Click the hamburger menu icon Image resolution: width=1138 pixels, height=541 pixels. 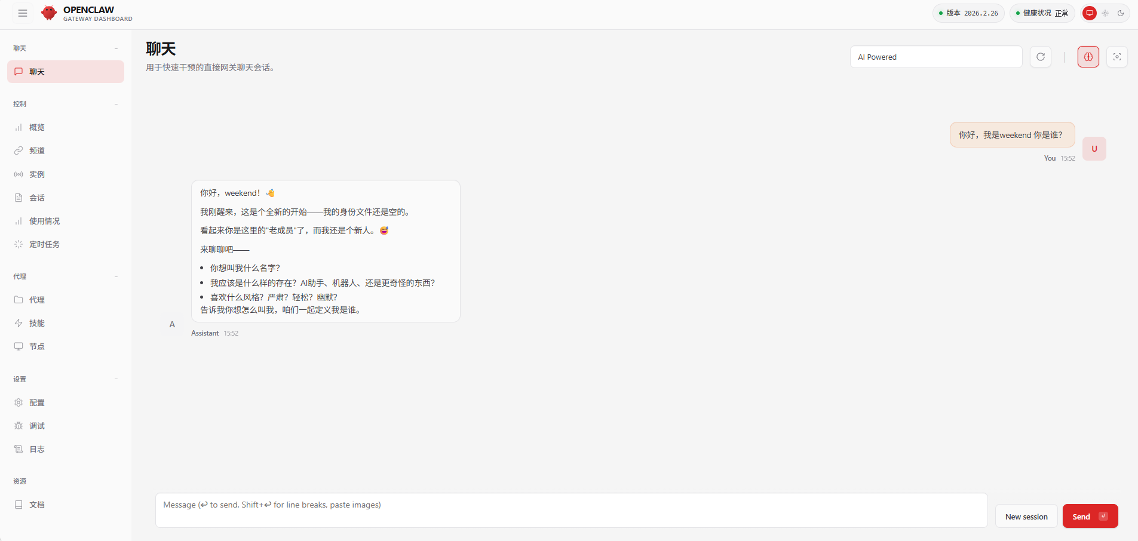pos(23,13)
